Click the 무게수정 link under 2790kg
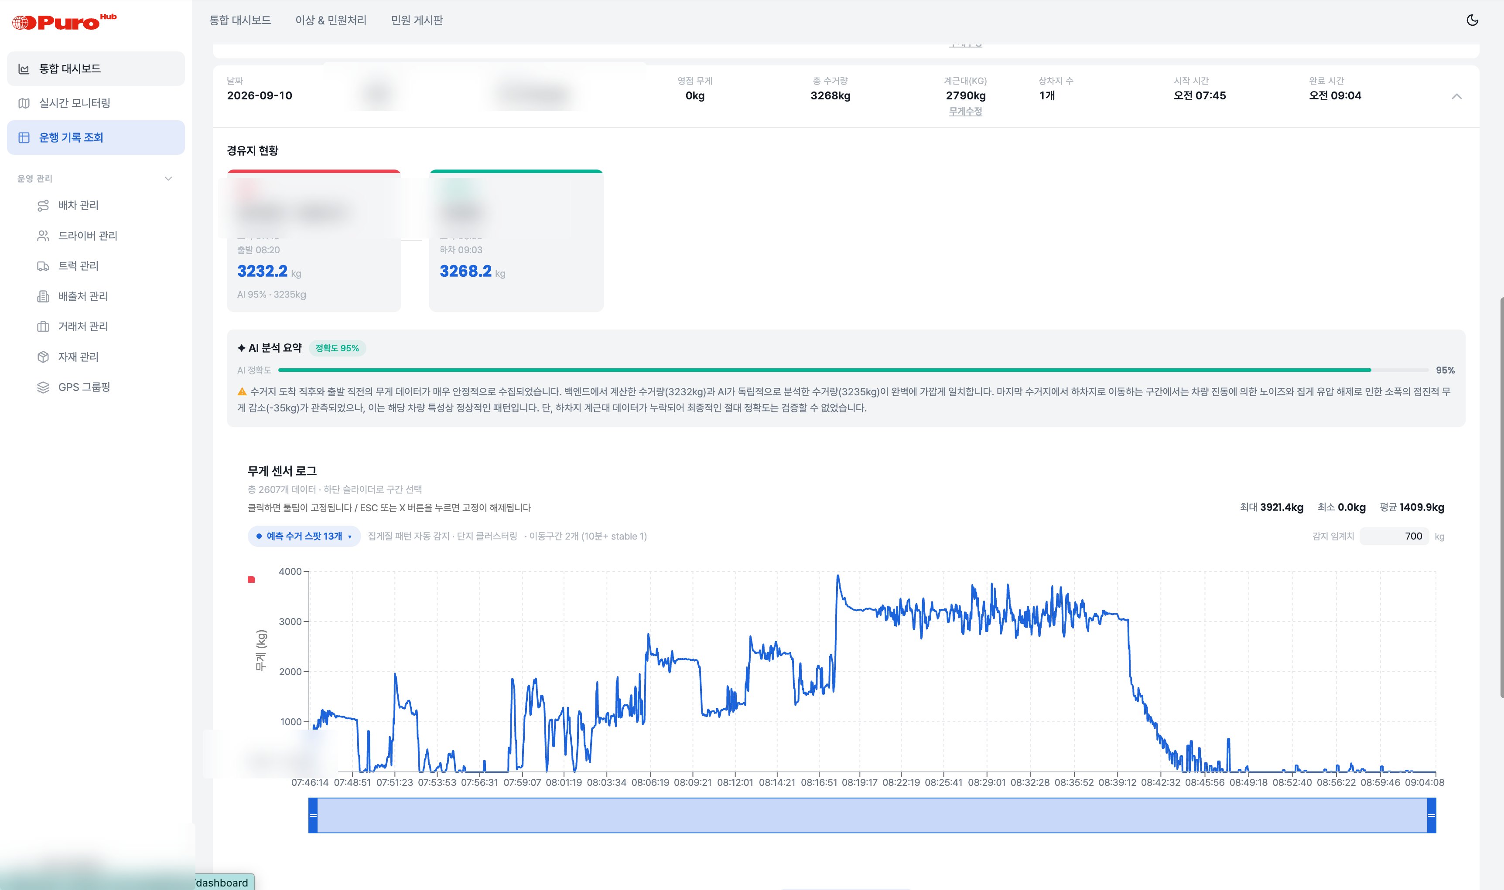The height and width of the screenshot is (890, 1504). coord(965,112)
